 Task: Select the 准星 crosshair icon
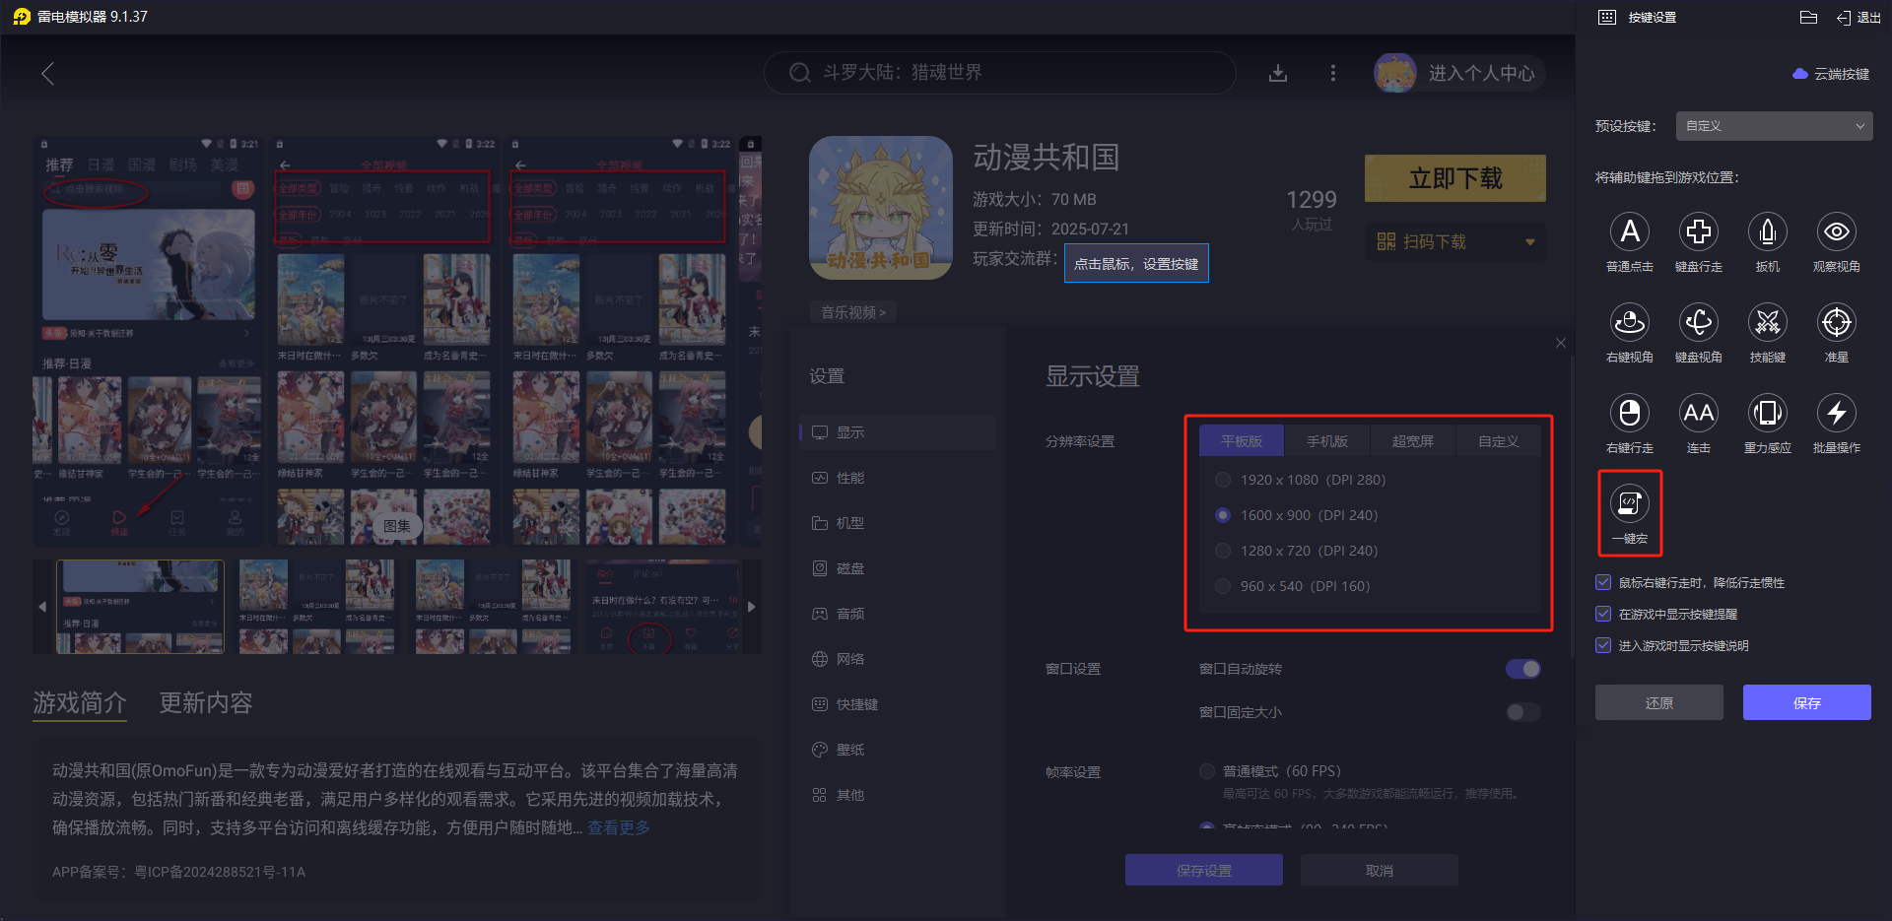[x=1837, y=322]
